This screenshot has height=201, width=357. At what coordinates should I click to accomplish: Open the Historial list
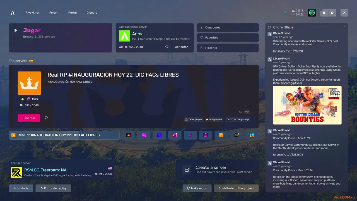click(x=228, y=48)
